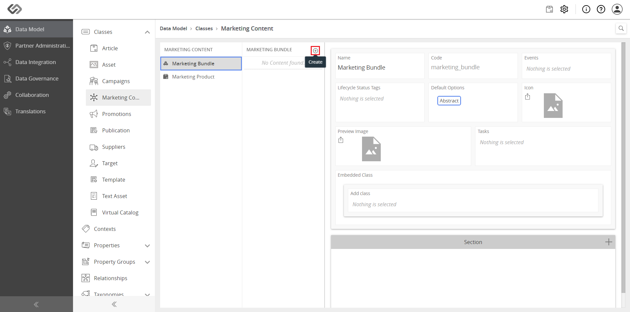
Task: Click the Relationships icon
Action: [86, 278]
